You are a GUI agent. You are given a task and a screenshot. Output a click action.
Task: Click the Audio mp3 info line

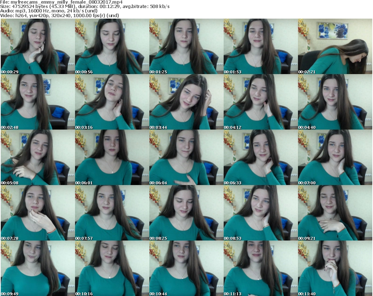pos(49,11)
